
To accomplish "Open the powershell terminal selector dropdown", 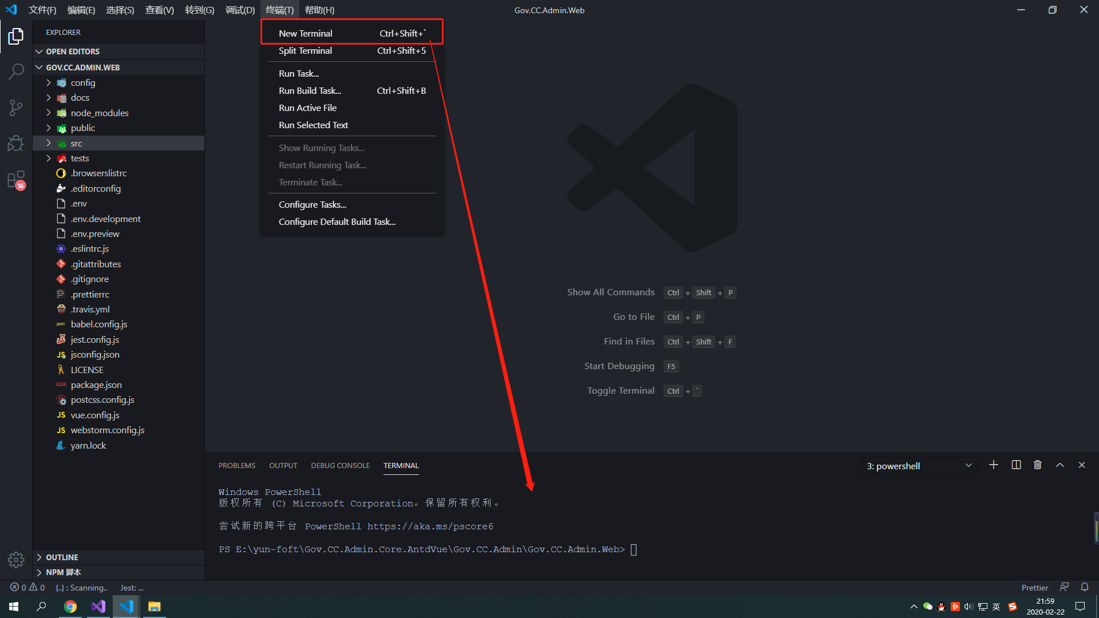I will (919, 466).
